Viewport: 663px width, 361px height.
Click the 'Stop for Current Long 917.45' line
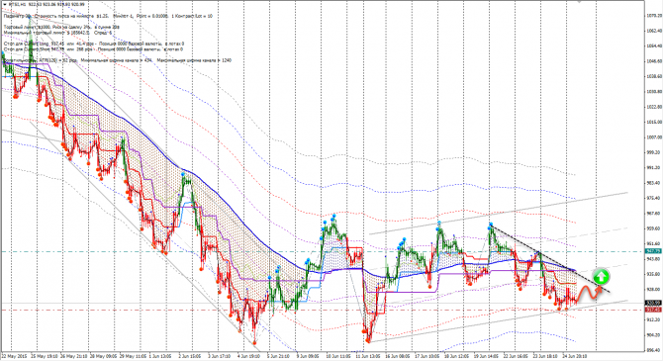tap(94, 44)
